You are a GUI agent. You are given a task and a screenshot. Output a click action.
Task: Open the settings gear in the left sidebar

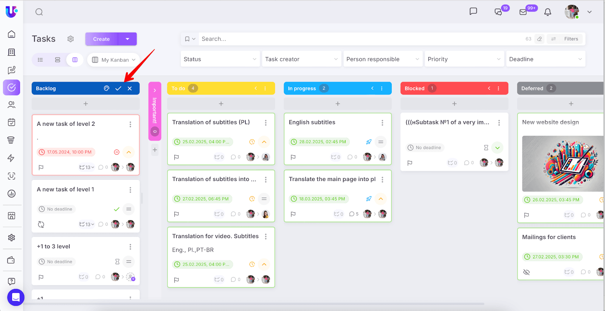(12, 238)
